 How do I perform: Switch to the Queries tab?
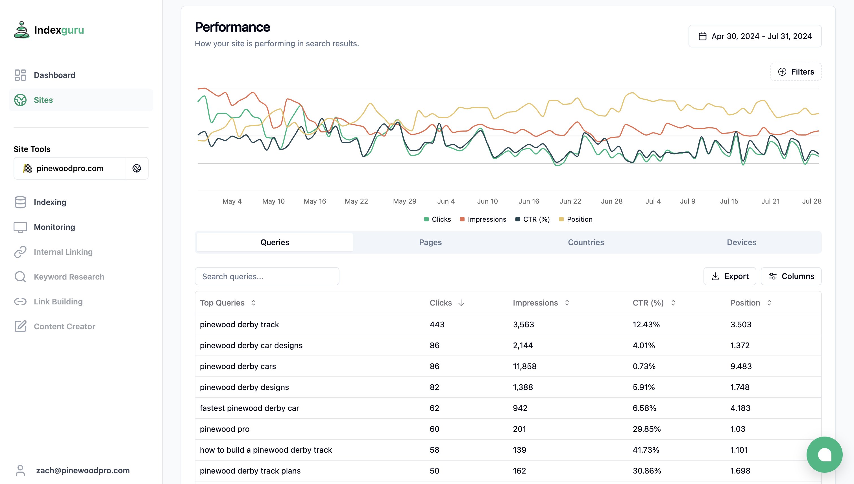pyautogui.click(x=274, y=242)
